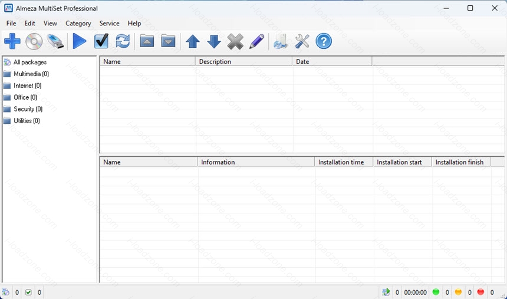507x299 pixels.
Task: Click the blue refresh arrows icon
Action: 123,41
